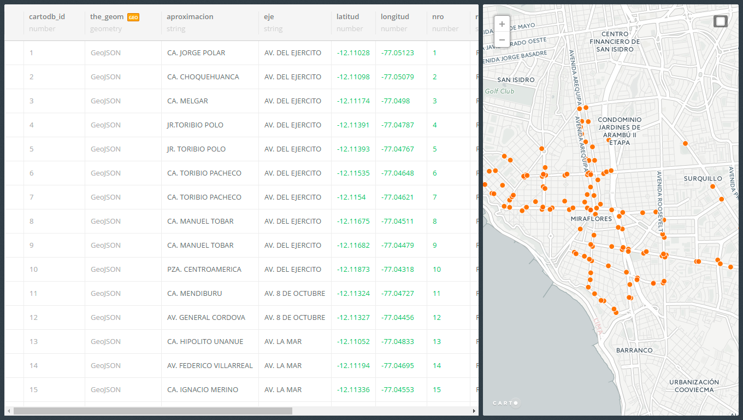Click latitude value -12.11028
The height and width of the screenshot is (420, 743).
click(x=353, y=53)
